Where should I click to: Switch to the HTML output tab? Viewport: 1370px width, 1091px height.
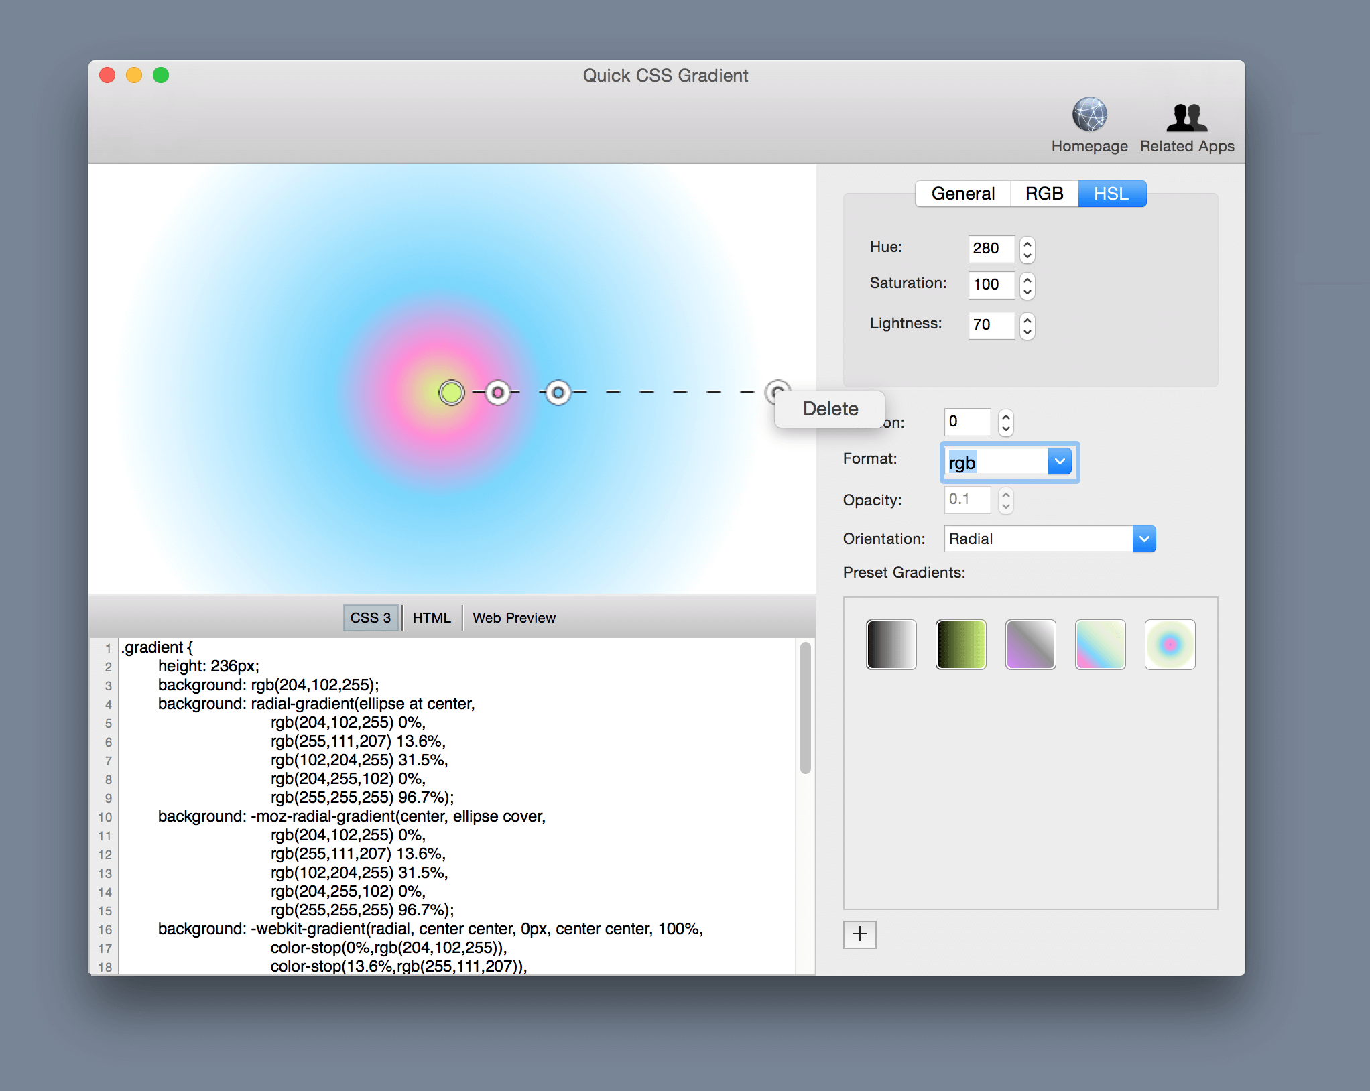coord(431,618)
